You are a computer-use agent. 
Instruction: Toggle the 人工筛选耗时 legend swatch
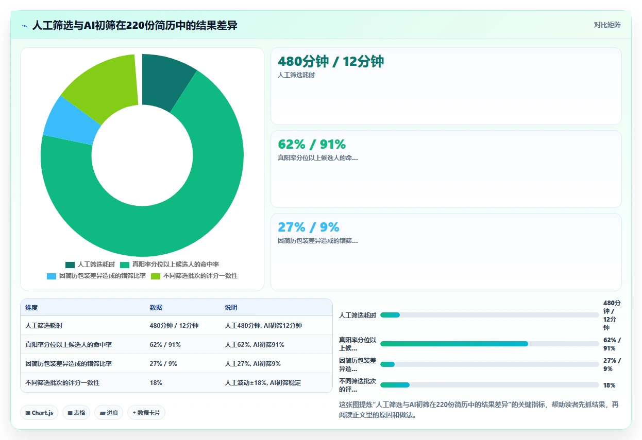pyautogui.click(x=70, y=265)
